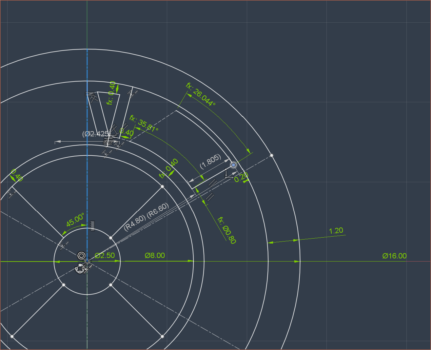Select the concentric constraint glyph near the origin
Viewport: 431px width, 350px height.
[81, 255]
